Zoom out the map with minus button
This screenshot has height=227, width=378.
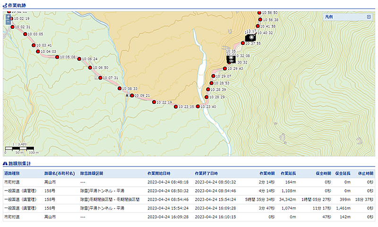8,22
